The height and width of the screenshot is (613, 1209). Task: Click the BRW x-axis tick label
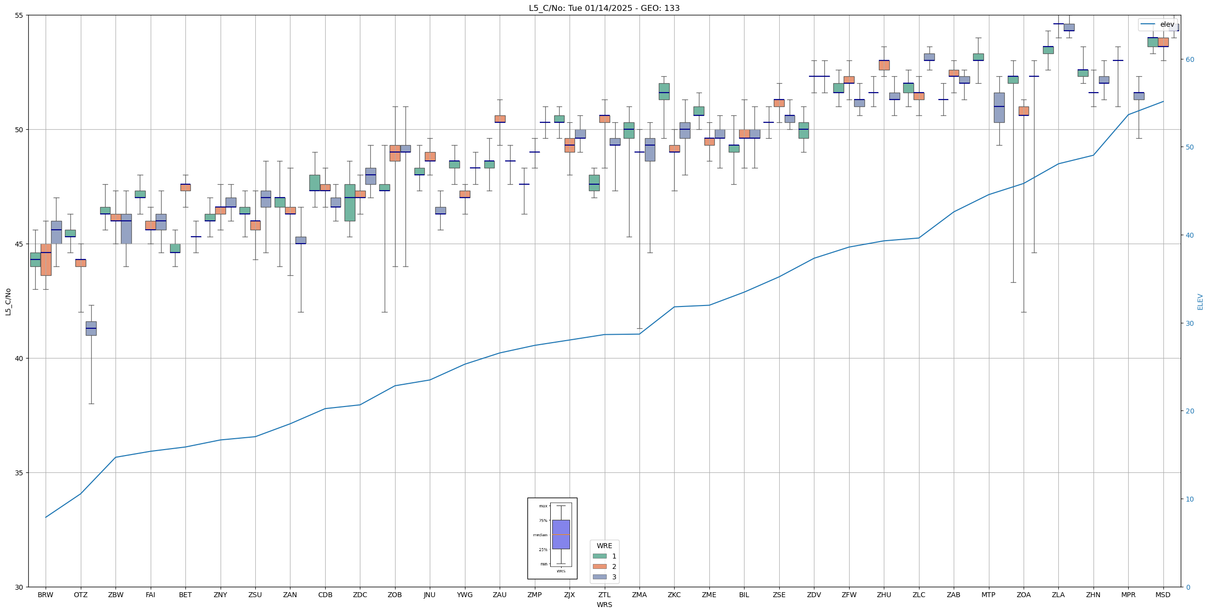(46, 595)
